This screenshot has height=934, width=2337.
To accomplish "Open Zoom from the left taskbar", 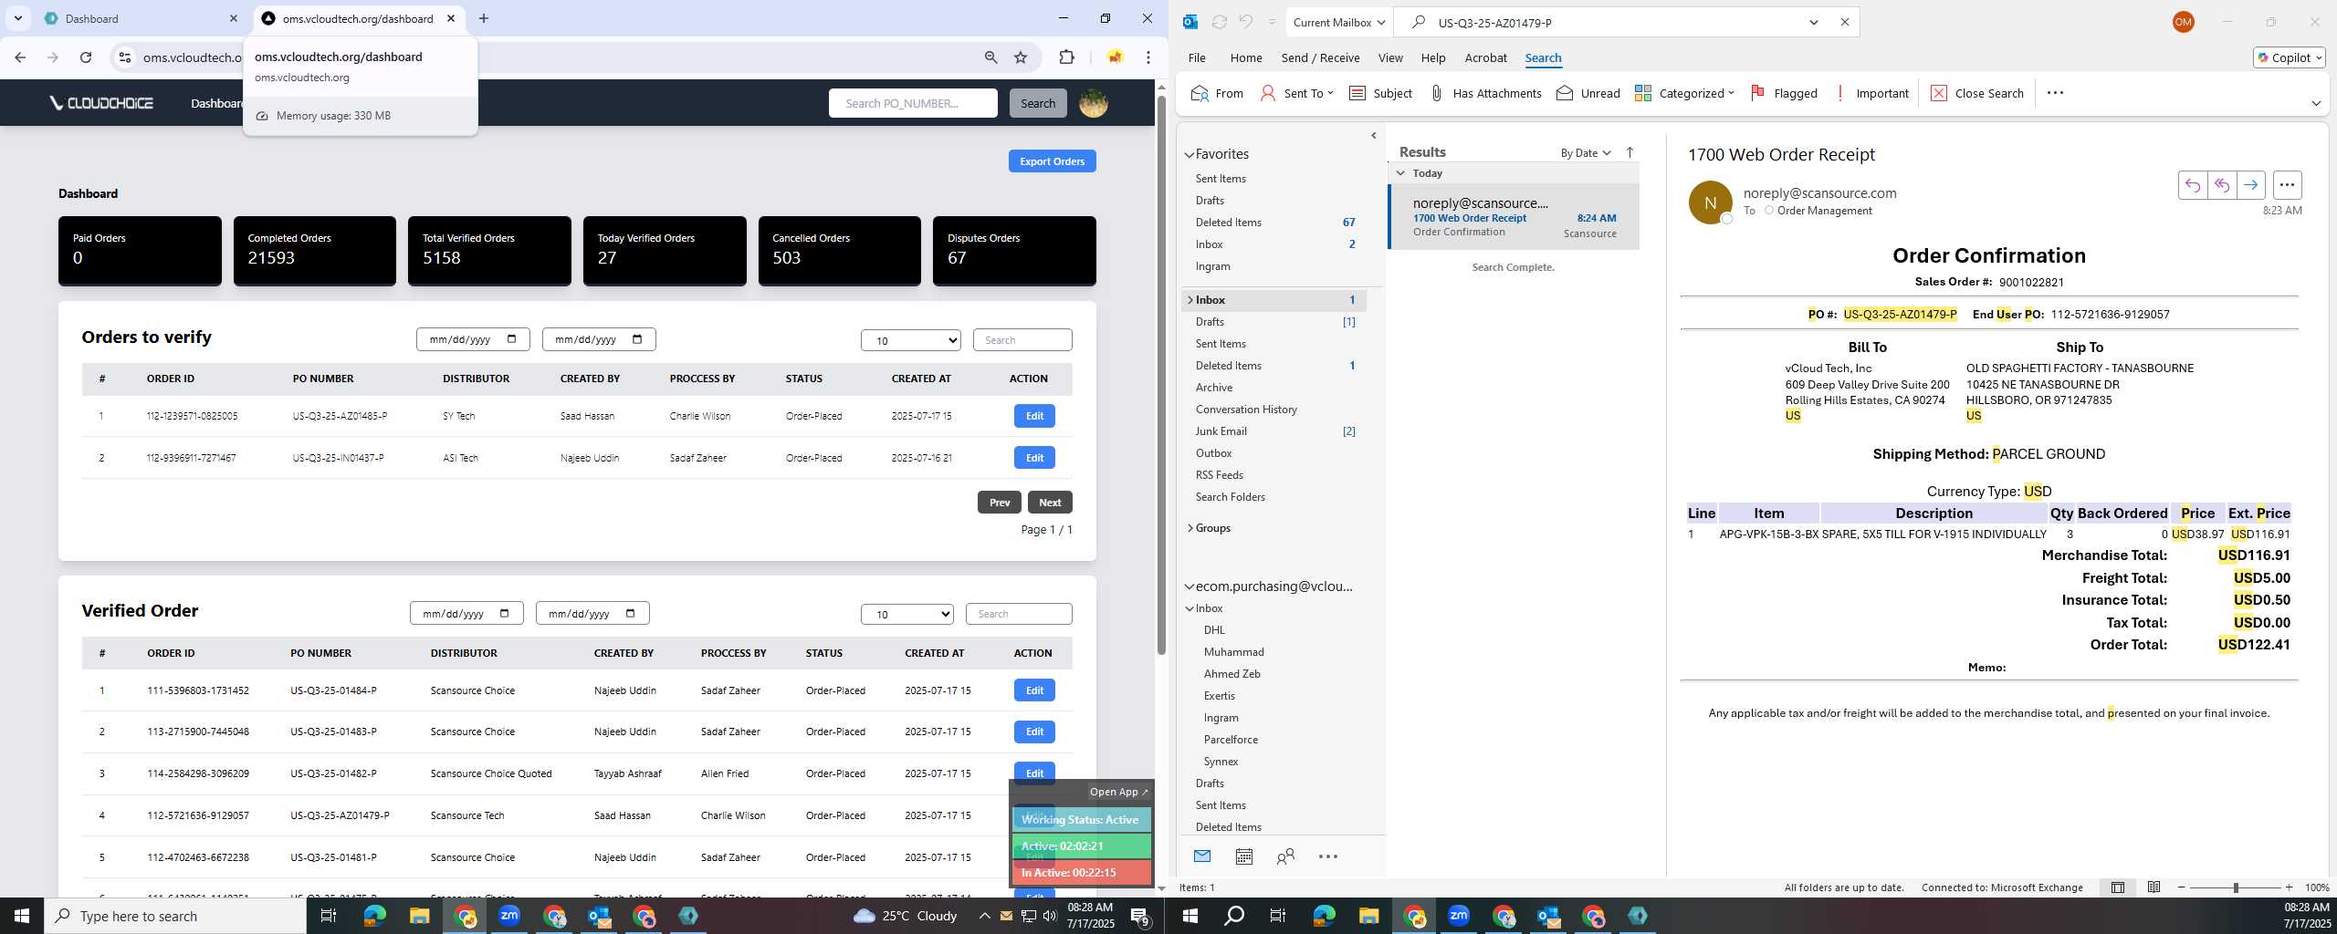I will tap(509, 916).
